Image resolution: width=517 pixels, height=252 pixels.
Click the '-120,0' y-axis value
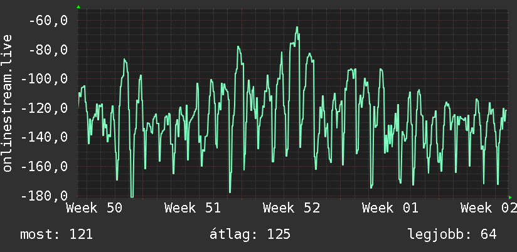[x=44, y=108]
